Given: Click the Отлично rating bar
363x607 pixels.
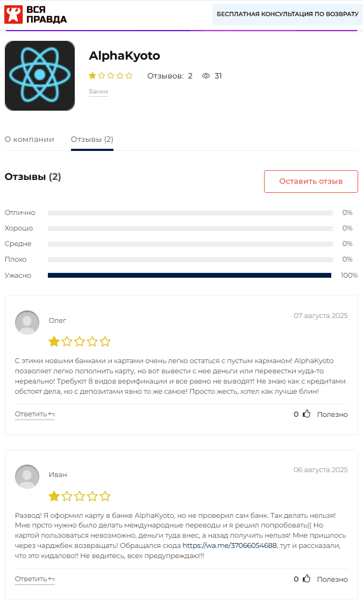Looking at the screenshot, I should point(190,213).
